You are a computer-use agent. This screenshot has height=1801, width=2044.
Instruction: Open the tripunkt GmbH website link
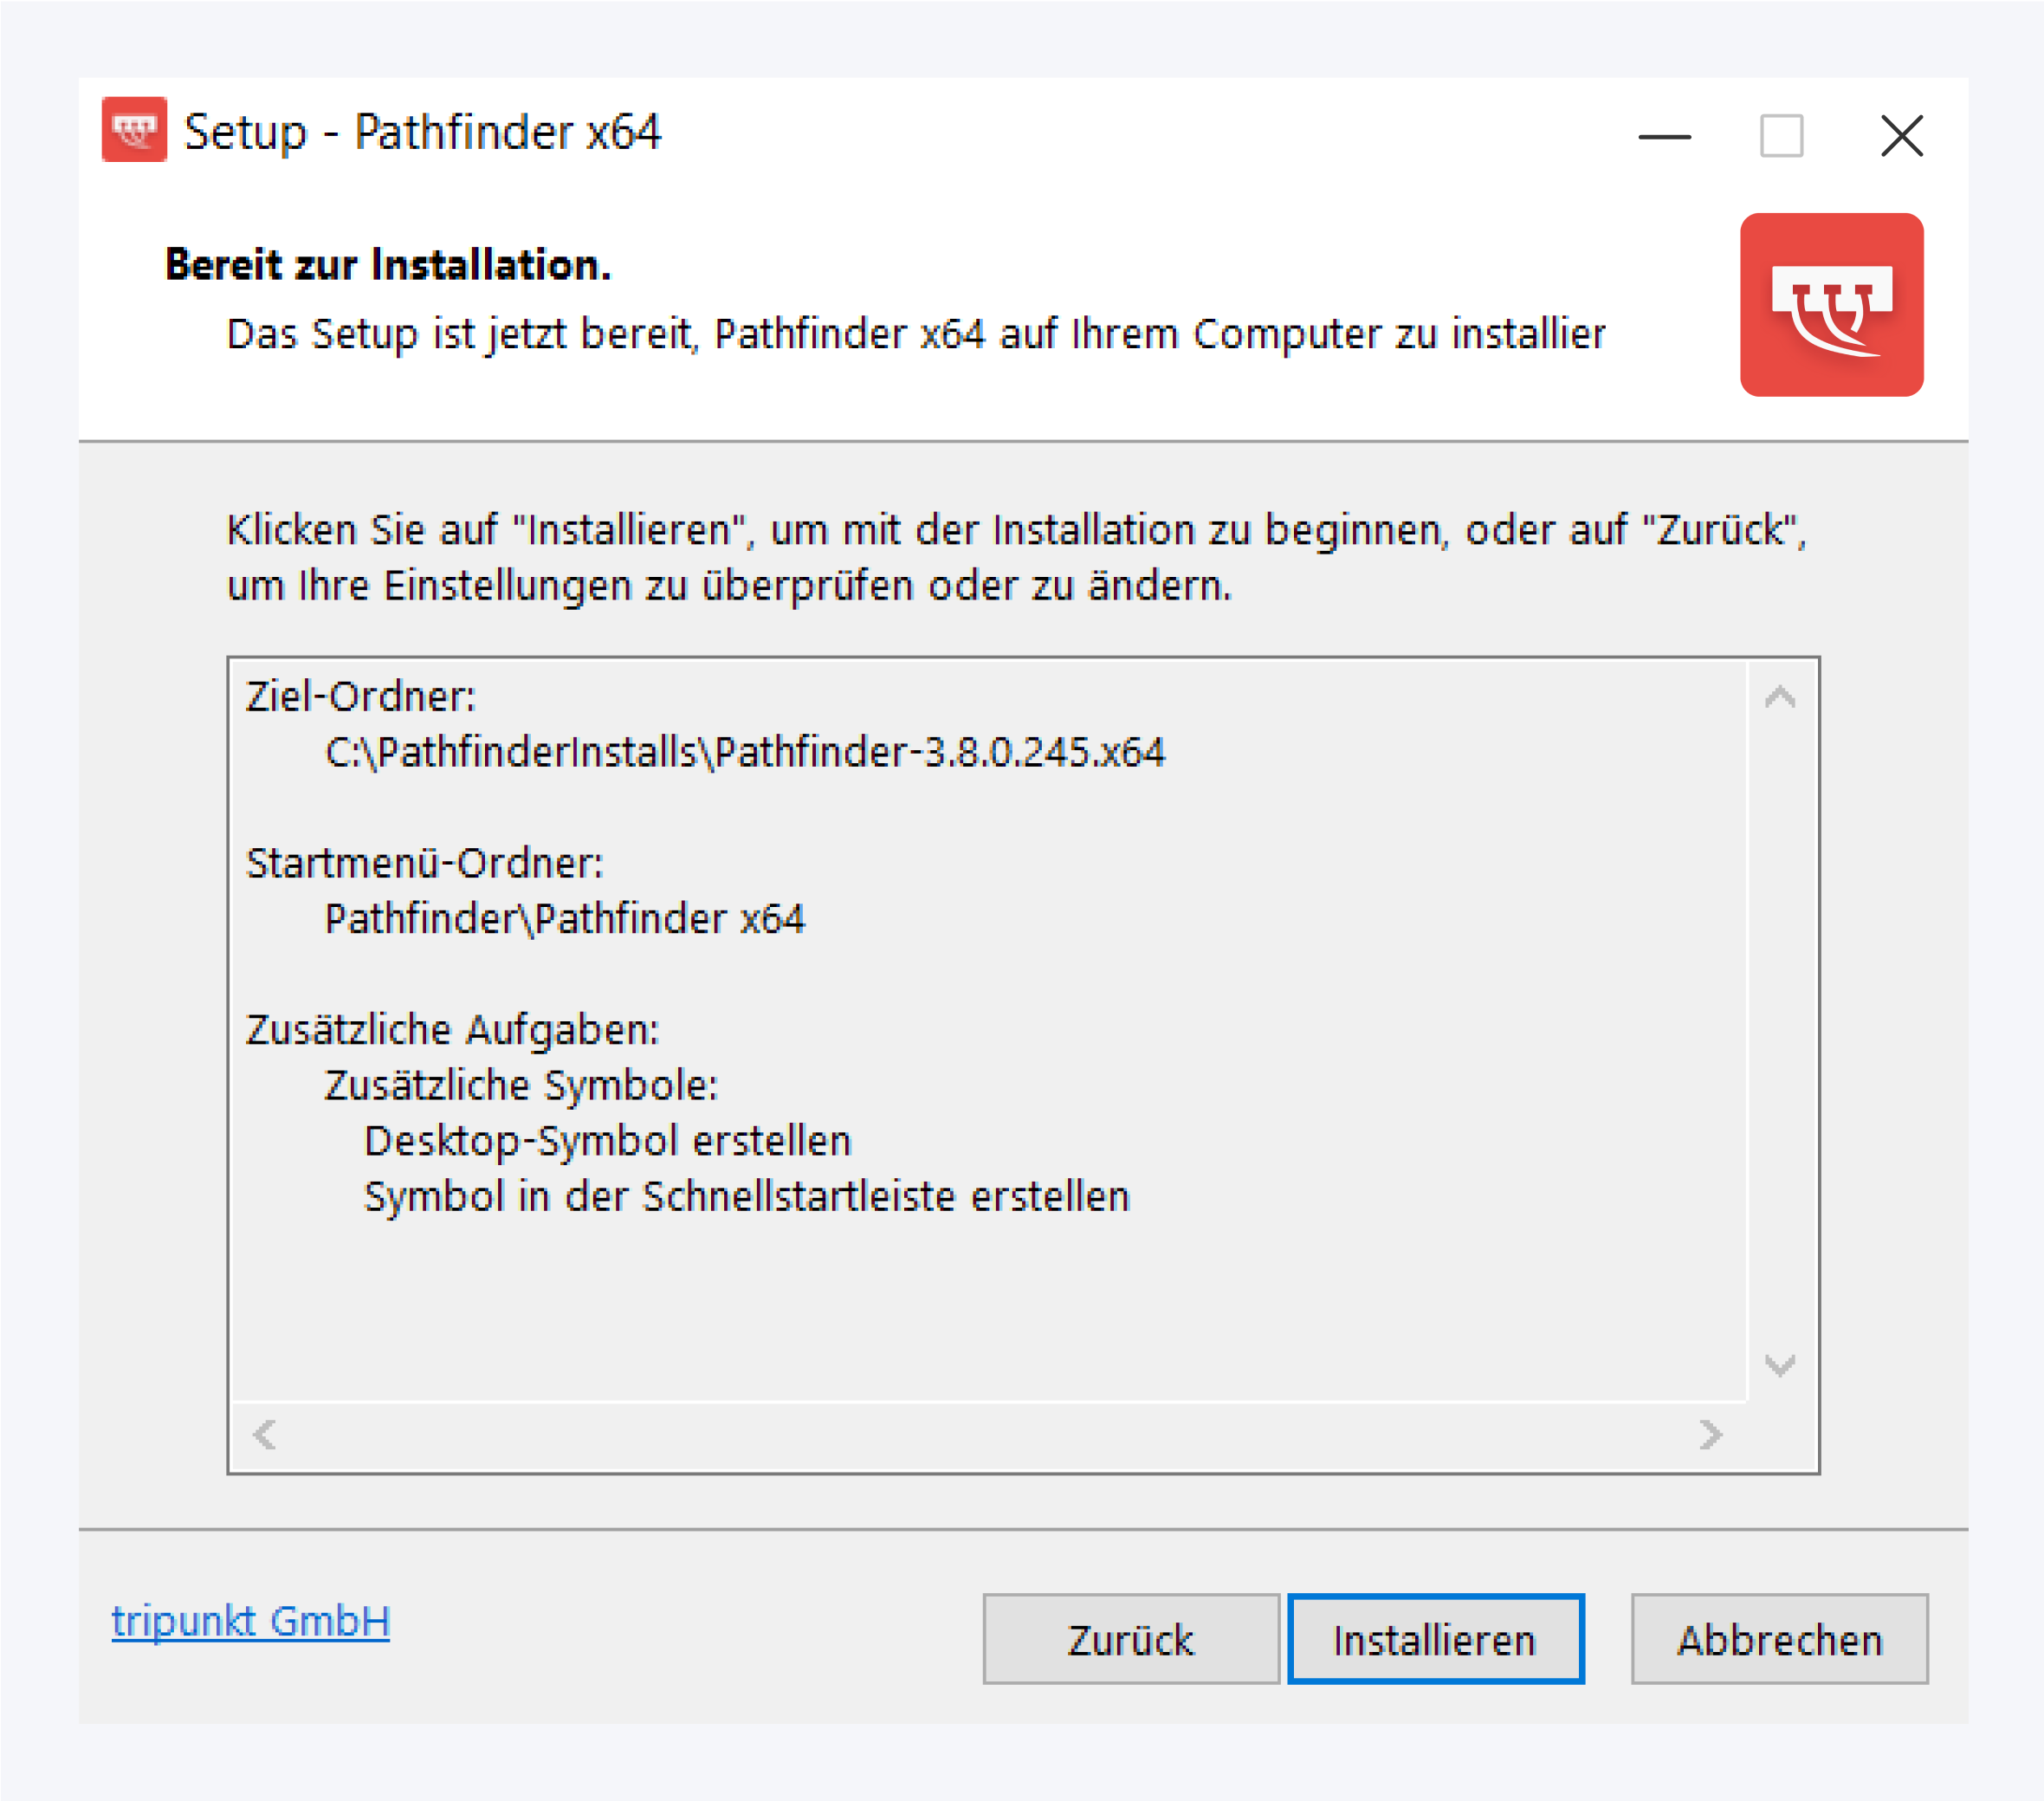point(252,1622)
